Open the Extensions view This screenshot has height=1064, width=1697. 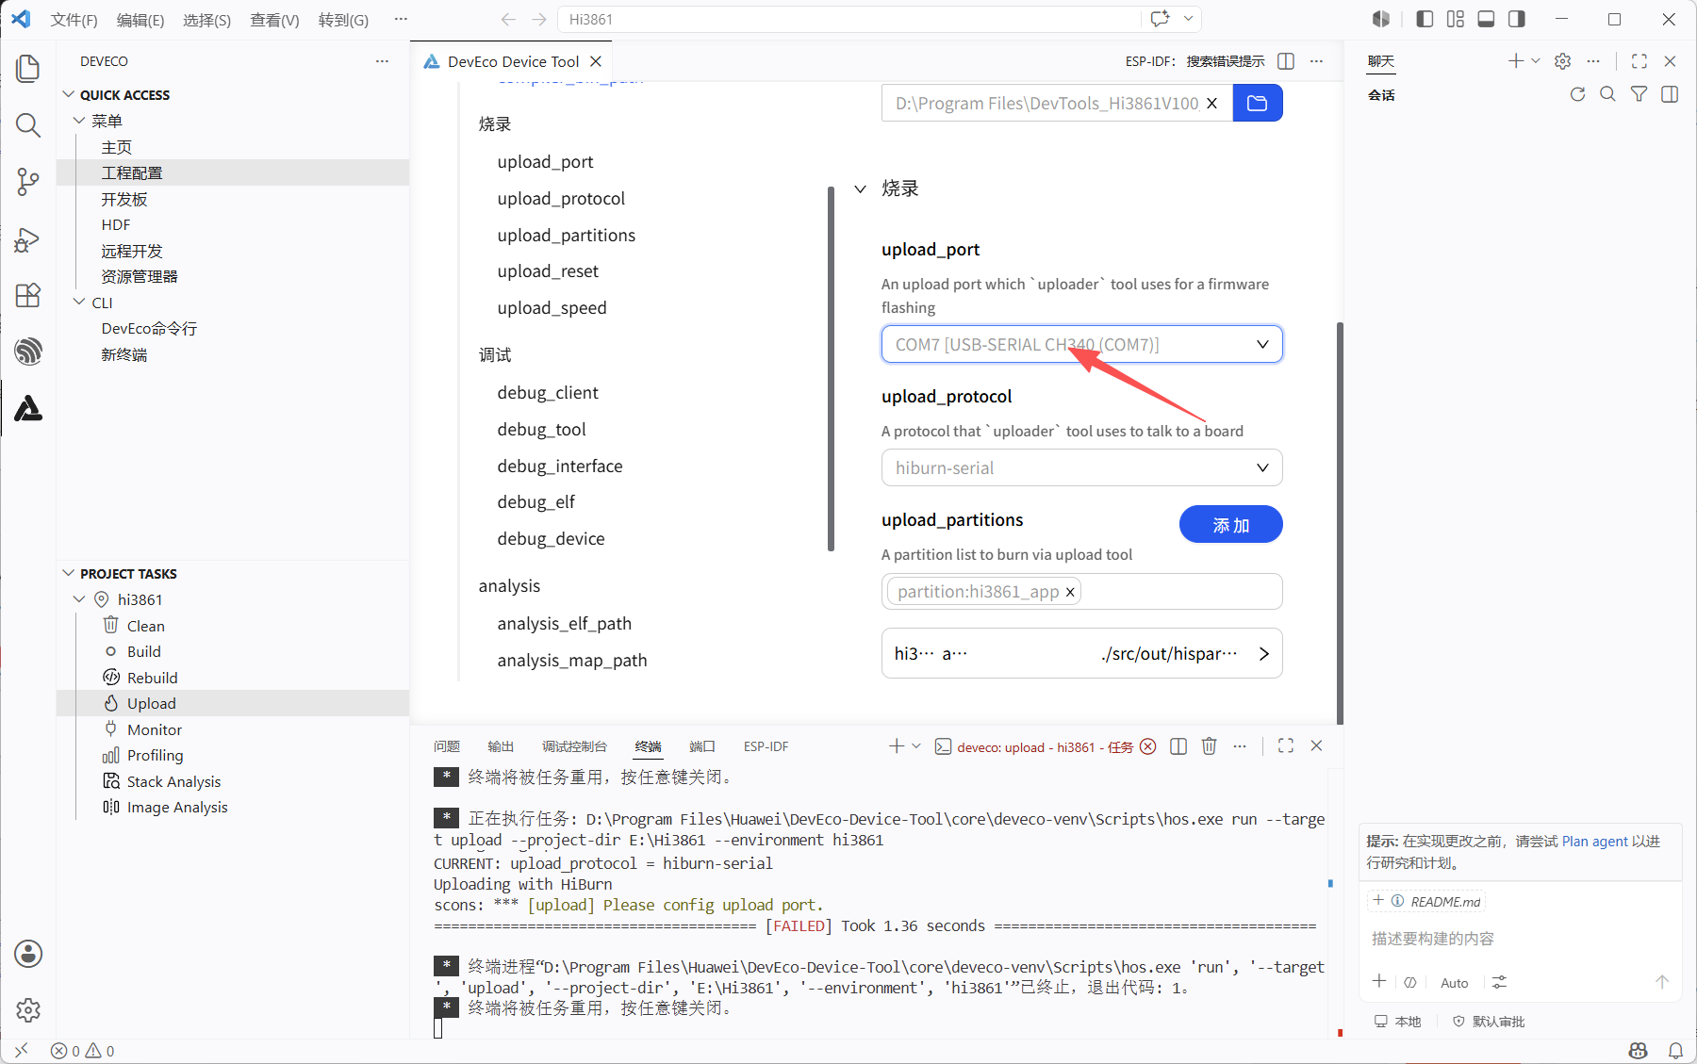[28, 295]
